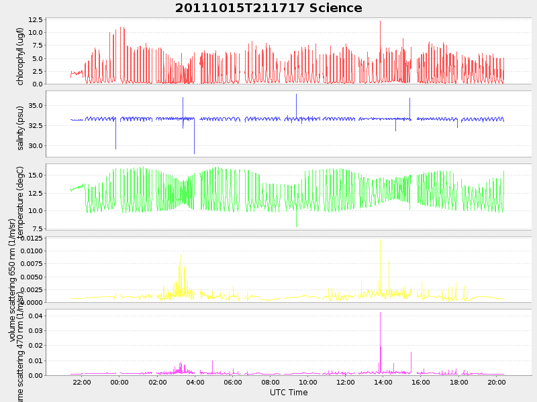The width and height of the screenshot is (537, 402).
Task: Click the 470 nm 0.01 tick value
Action: pyautogui.click(x=36, y=360)
